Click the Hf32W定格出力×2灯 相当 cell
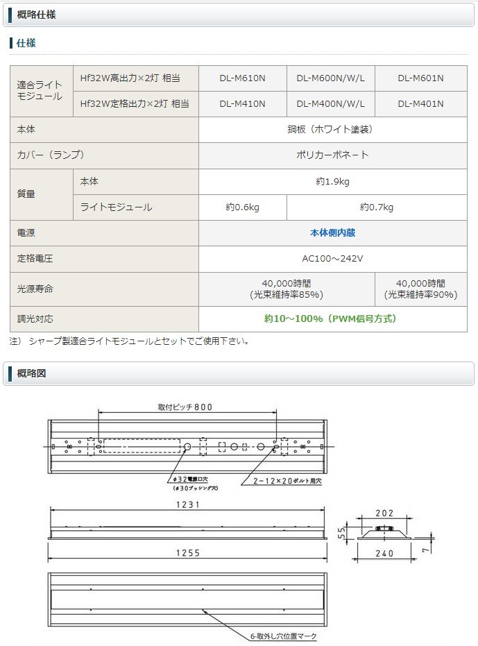478x646 pixels. pos(135,104)
